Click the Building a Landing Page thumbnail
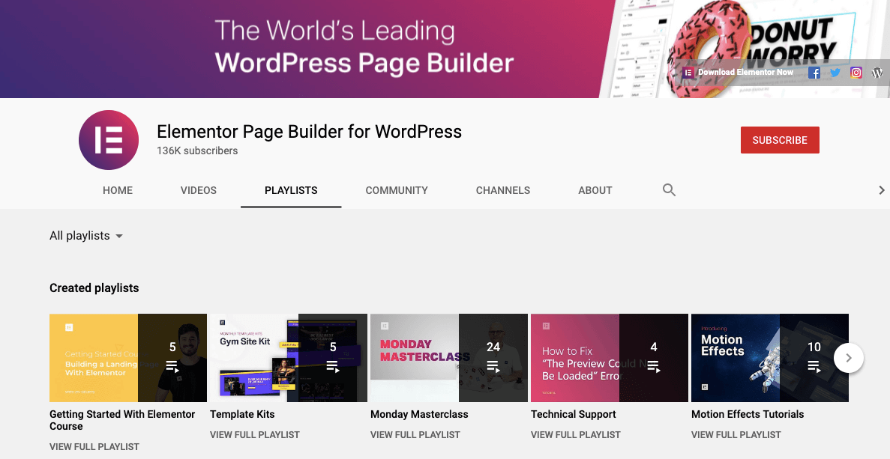The image size is (890, 459). point(128,358)
